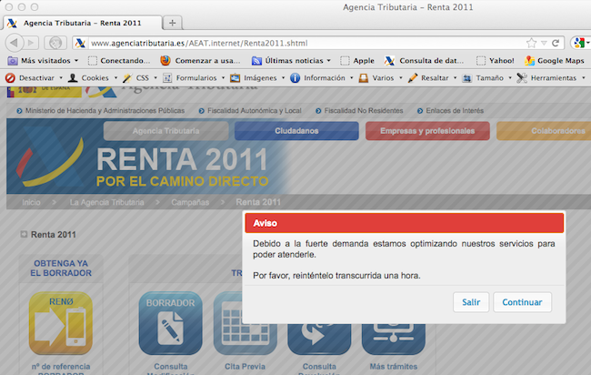Image resolution: width=591 pixels, height=375 pixels.
Task: Open the Resaltar dropdown arrow
Action: coord(455,78)
